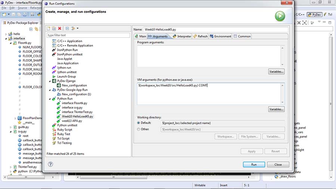
Task: Open the File menu in PyDev window
Action: [x=4, y=8]
